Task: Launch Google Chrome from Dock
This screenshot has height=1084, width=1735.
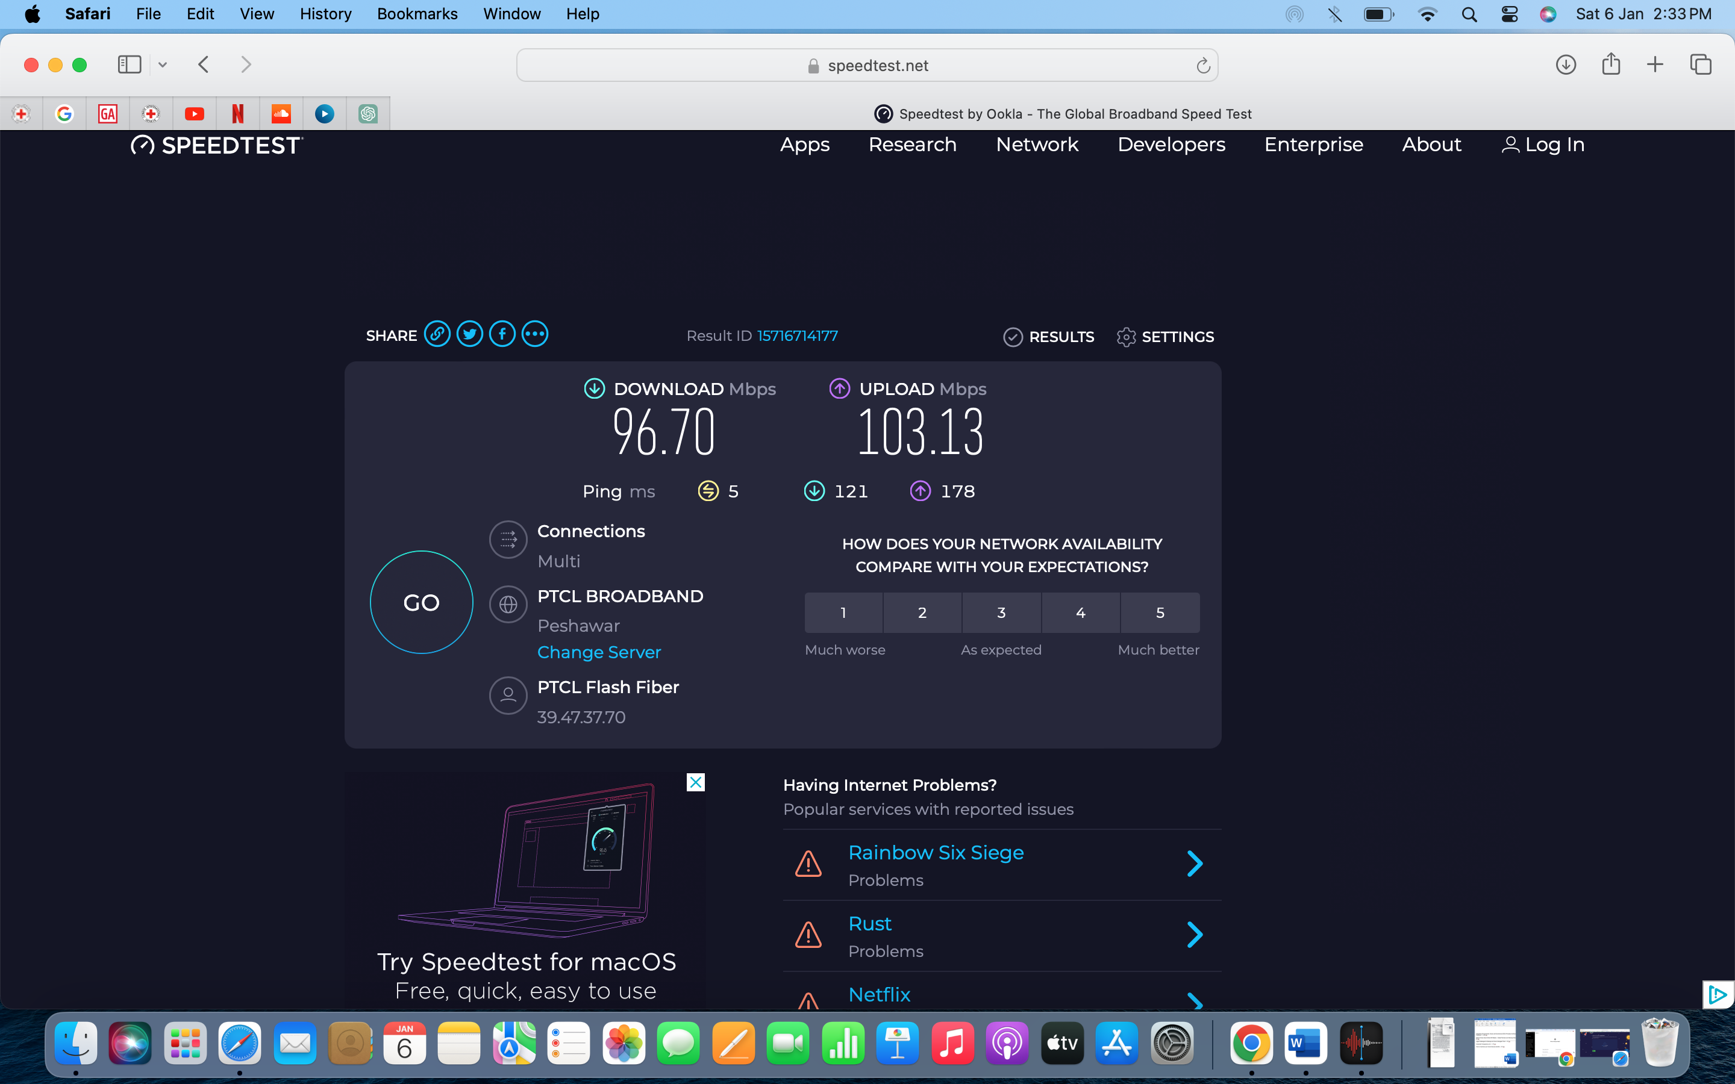Action: coord(1251,1043)
